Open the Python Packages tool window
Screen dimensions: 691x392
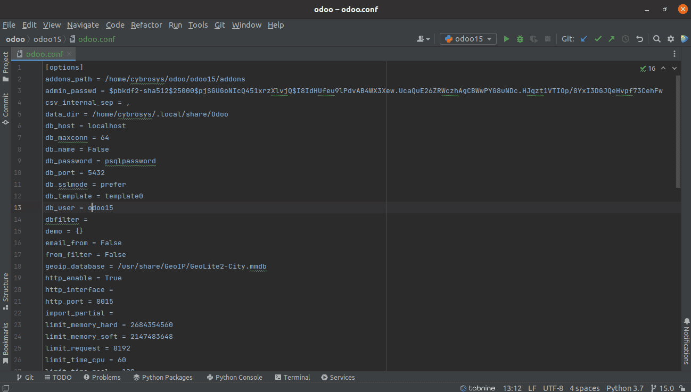tap(163, 377)
